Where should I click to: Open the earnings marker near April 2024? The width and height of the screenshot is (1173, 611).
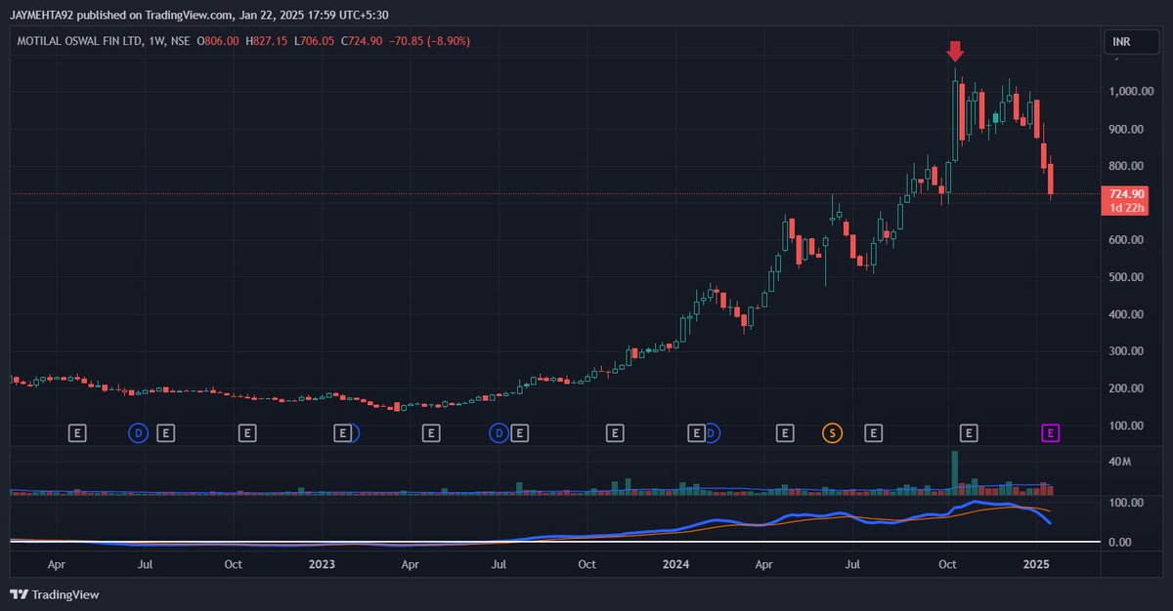(x=784, y=432)
